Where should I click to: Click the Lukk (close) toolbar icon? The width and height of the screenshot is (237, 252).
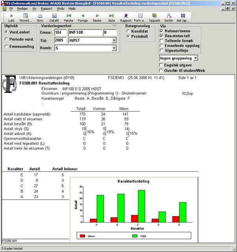tap(11, 16)
